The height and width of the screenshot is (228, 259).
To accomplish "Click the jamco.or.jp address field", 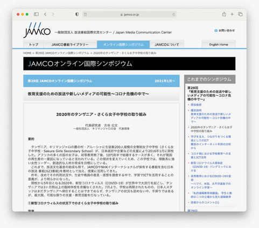I will (129, 15).
